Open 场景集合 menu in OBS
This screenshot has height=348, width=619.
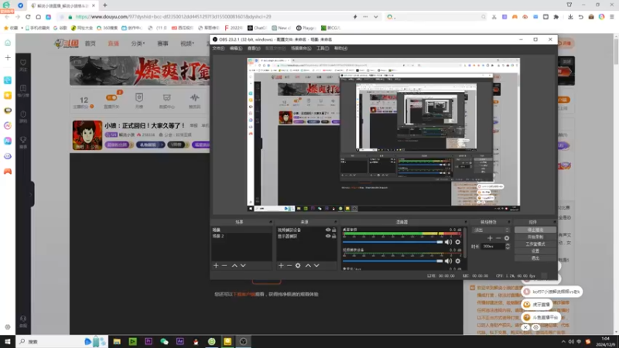click(x=301, y=48)
